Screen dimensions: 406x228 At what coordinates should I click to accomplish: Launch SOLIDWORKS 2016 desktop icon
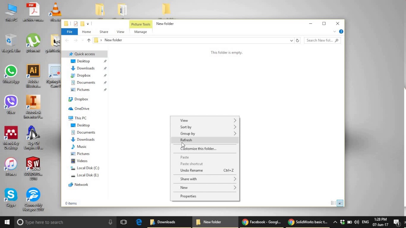33,169
